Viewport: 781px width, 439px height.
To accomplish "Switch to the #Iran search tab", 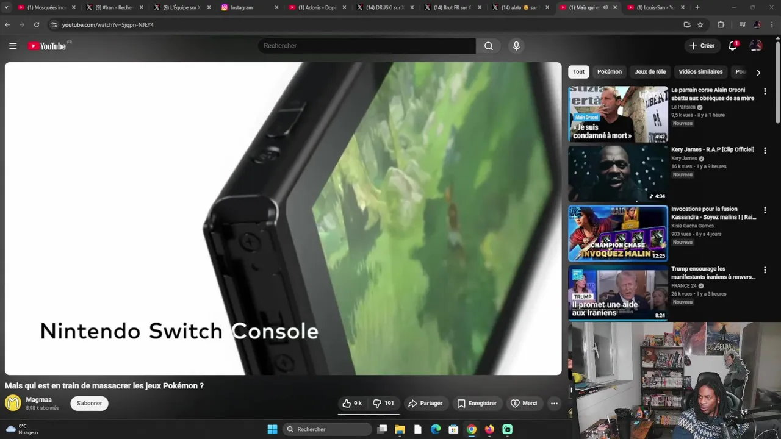I will [x=115, y=7].
